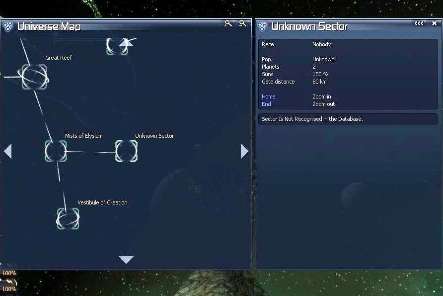Select the unnamed sector node at the top of the map
The height and width of the screenshot is (296, 443).
click(x=117, y=46)
